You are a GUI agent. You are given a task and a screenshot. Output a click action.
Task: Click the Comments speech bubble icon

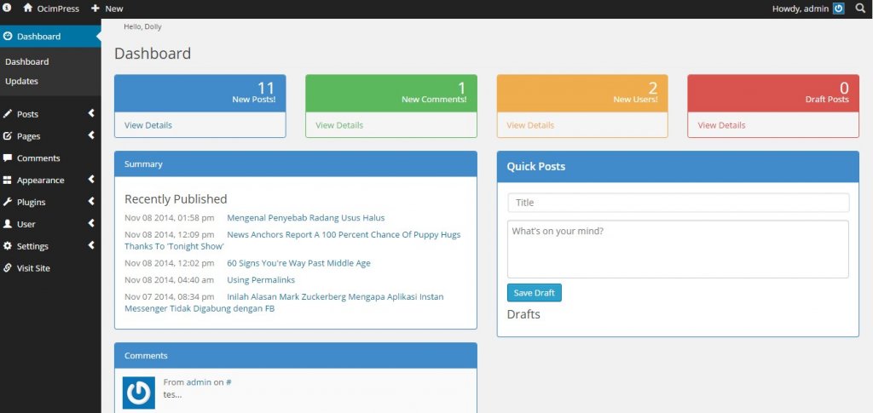click(7, 158)
